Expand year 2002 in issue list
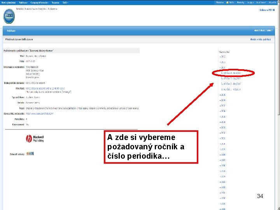The width and height of the screenshot is (280, 210). click(x=222, y=133)
